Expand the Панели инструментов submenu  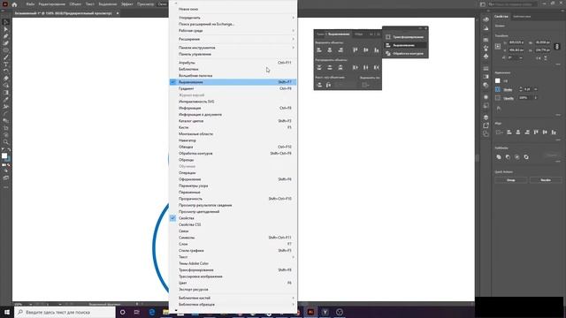click(x=233, y=48)
